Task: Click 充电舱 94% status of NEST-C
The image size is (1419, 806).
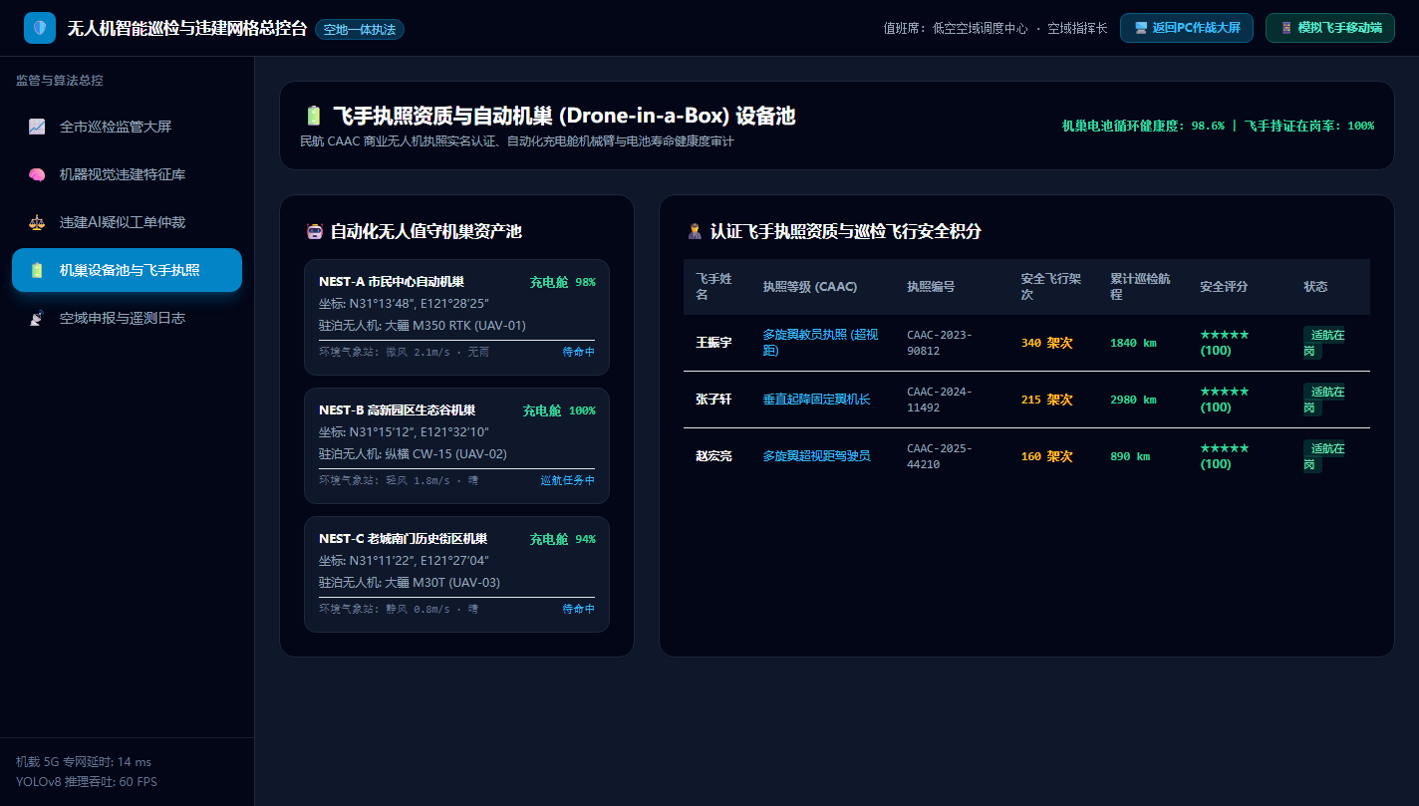Action: pos(562,539)
